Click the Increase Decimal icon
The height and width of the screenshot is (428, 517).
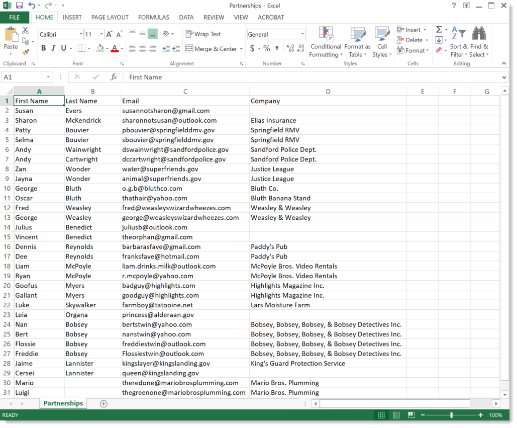(290, 48)
